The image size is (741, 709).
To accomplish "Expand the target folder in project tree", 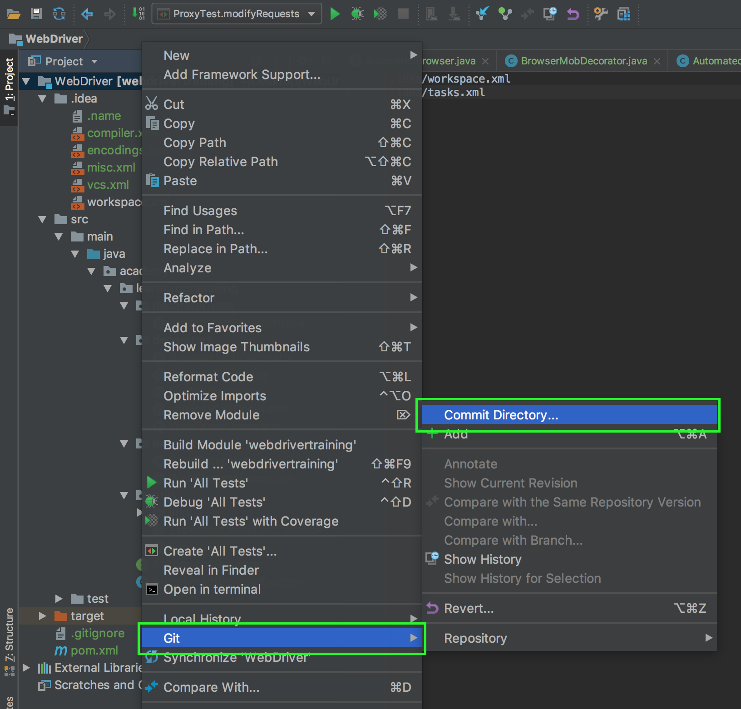I will coord(43,616).
